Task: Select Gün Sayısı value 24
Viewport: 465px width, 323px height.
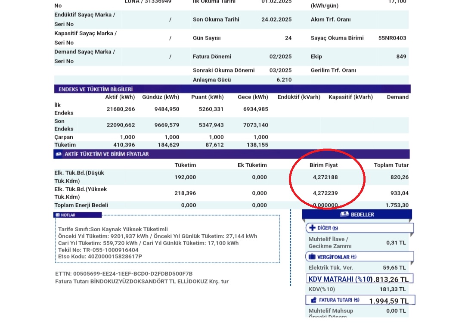Action: pos(288,38)
